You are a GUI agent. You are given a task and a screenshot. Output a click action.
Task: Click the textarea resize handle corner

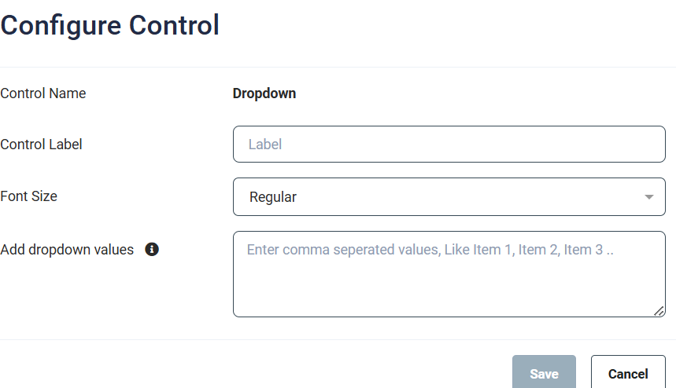click(659, 311)
